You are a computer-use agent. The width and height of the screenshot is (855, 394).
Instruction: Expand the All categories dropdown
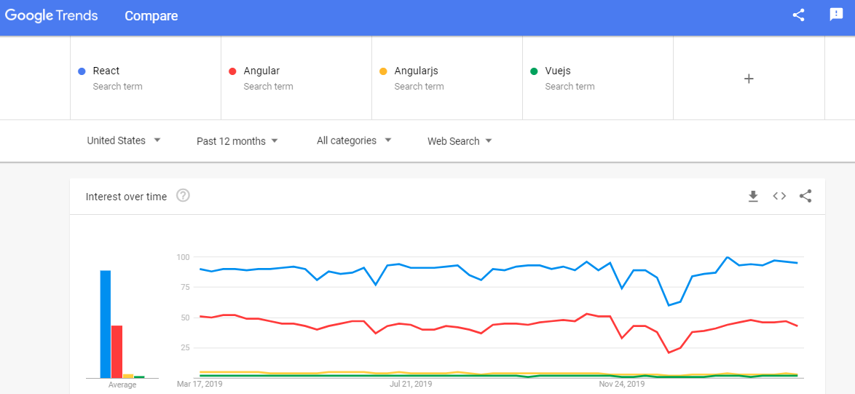(354, 141)
